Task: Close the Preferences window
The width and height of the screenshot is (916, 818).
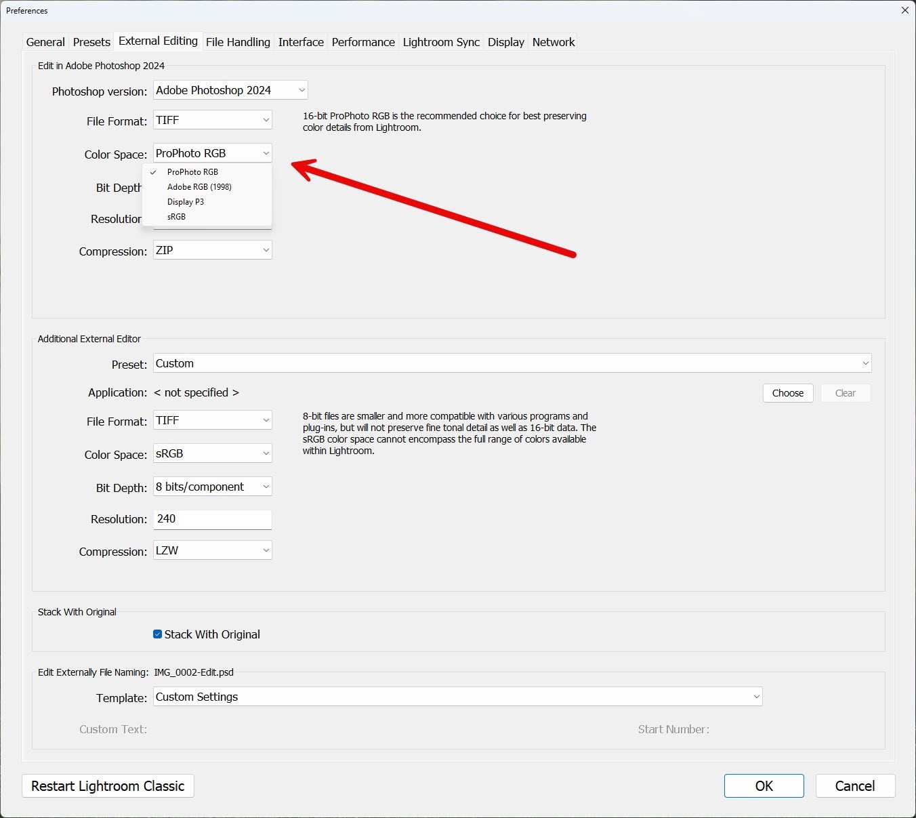Action: coord(904,10)
